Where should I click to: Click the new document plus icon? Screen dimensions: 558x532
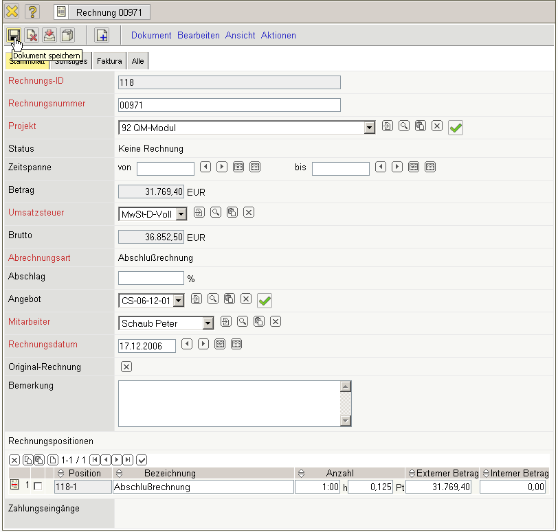(x=101, y=35)
